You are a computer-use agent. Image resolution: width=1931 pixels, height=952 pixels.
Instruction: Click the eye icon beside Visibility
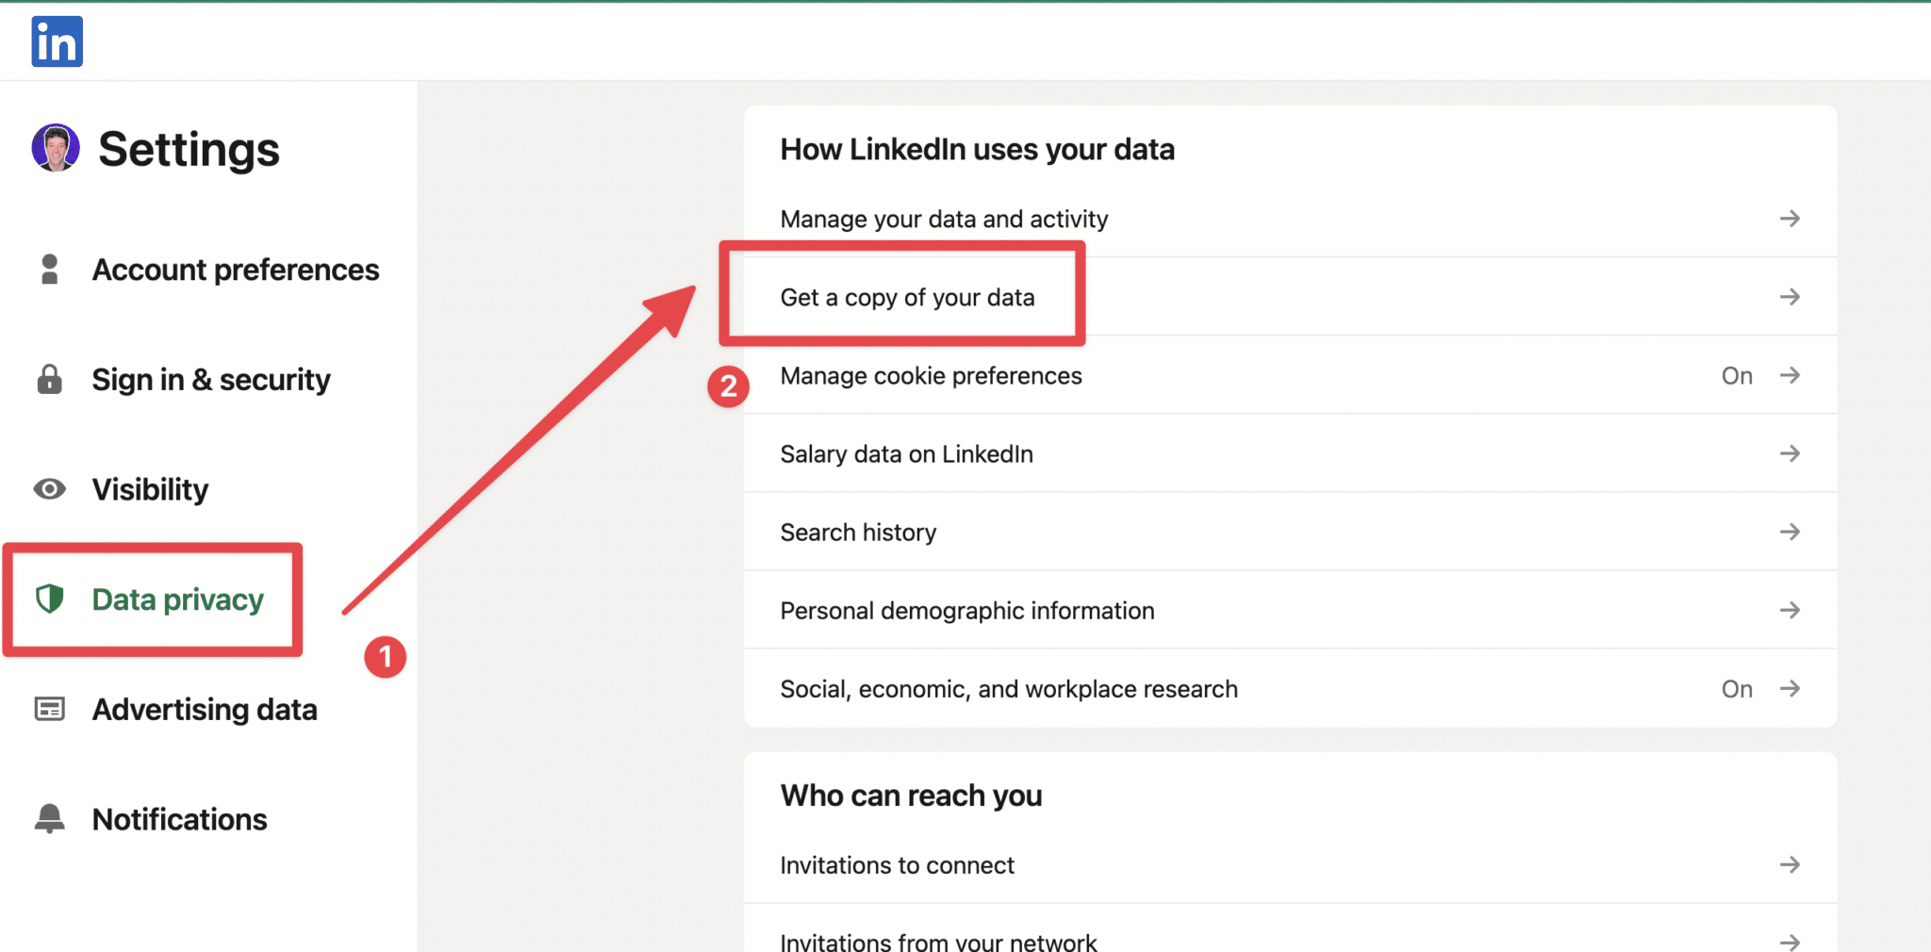click(50, 489)
